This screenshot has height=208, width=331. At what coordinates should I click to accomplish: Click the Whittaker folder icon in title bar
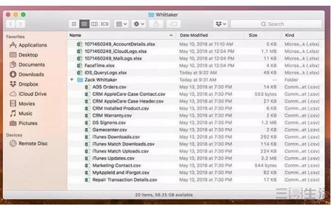coord(151,15)
